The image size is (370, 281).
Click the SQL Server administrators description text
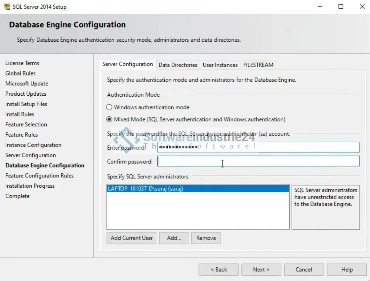tap(326, 197)
